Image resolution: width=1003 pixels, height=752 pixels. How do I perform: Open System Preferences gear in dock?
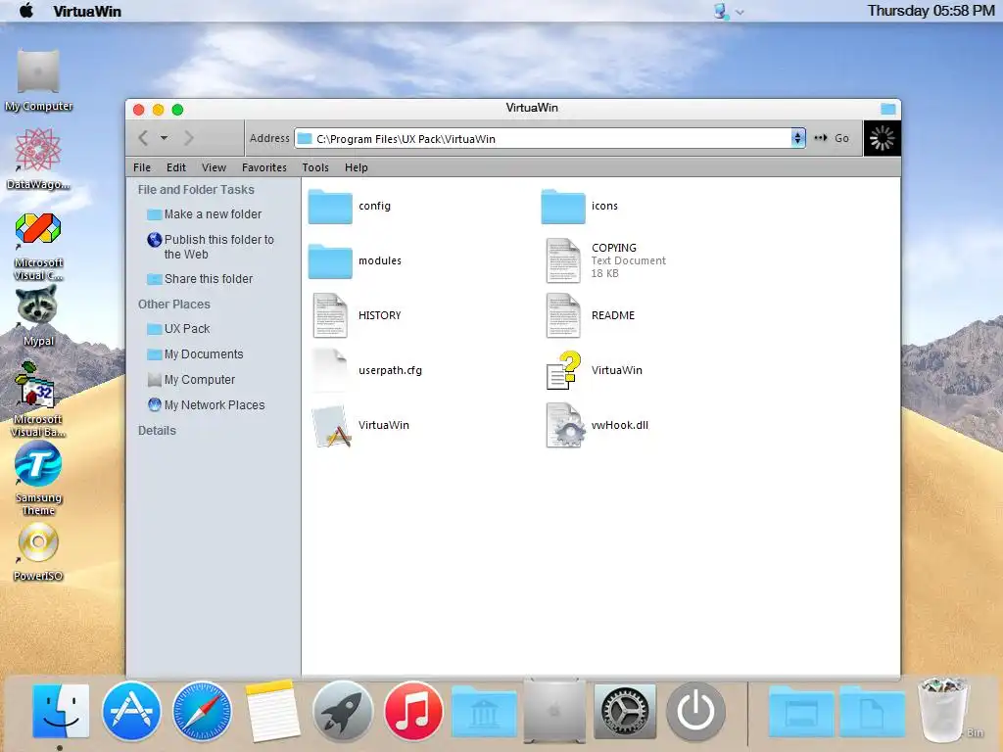pos(625,711)
